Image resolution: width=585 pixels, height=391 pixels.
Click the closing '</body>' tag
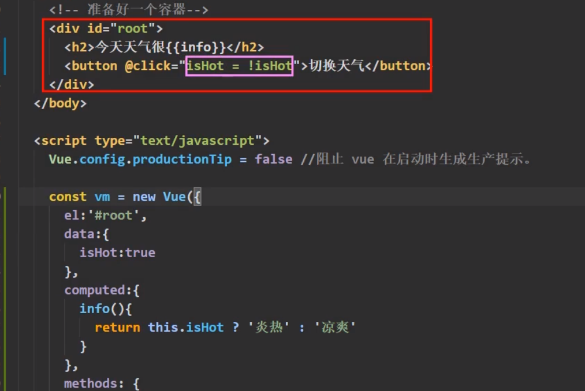point(60,103)
